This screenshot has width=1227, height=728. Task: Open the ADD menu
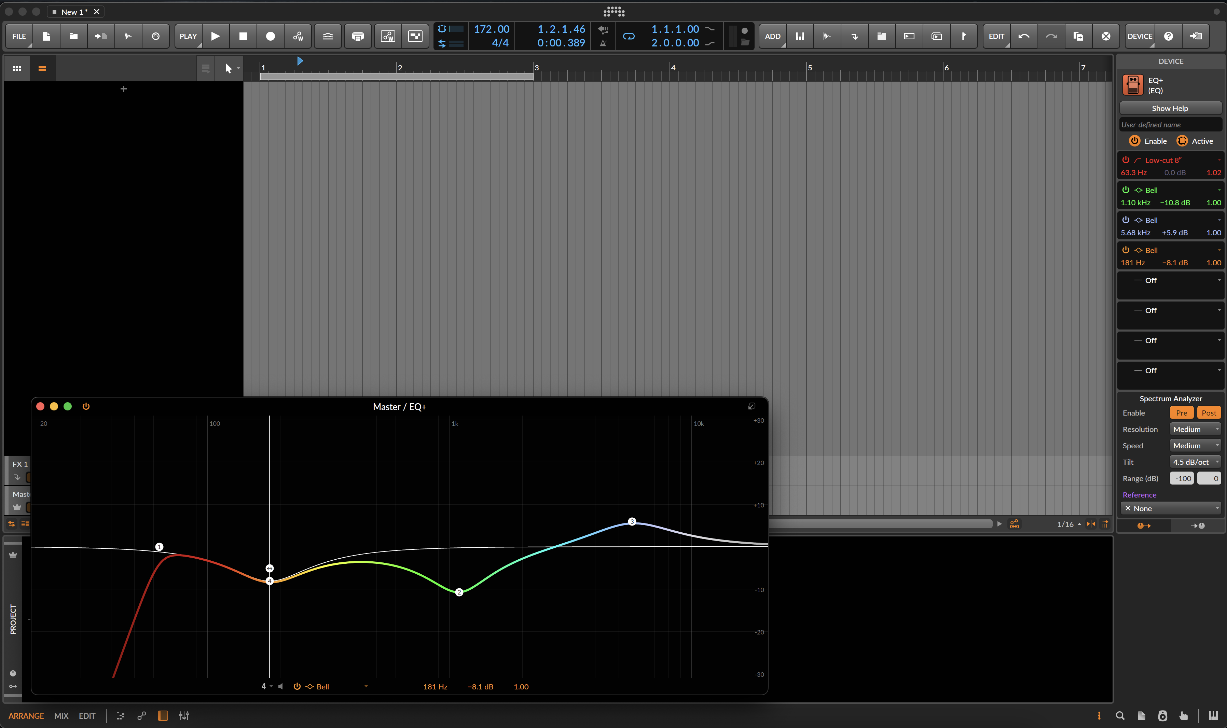[773, 36]
